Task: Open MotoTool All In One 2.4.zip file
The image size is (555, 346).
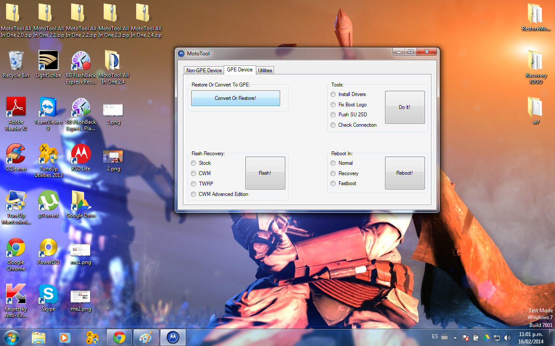Action: pyautogui.click(x=146, y=20)
